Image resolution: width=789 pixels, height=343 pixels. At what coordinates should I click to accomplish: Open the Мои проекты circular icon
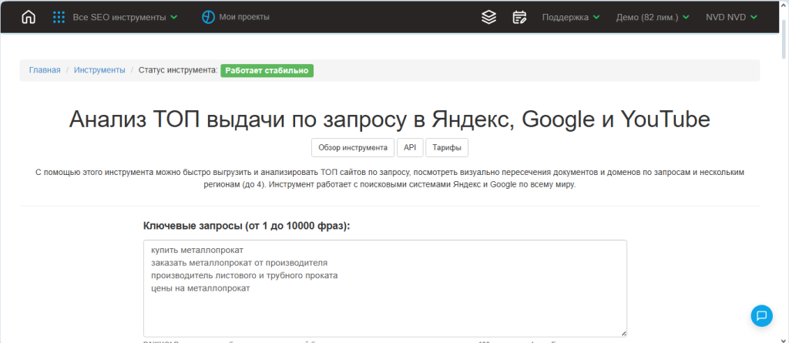coord(208,17)
